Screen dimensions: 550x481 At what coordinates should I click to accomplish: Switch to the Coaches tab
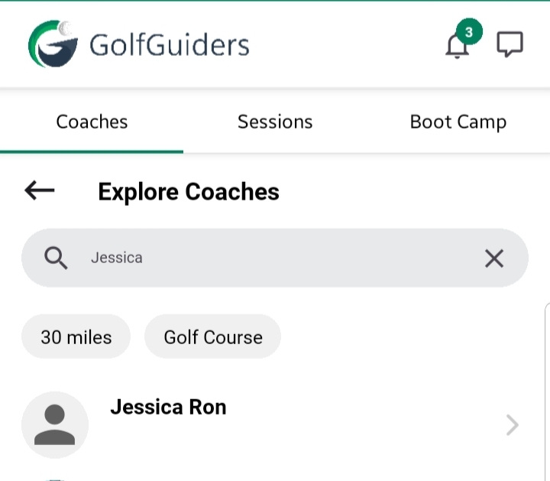click(x=92, y=122)
